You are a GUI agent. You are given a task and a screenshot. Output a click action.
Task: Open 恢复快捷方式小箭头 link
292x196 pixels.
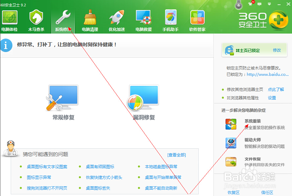[104, 177]
